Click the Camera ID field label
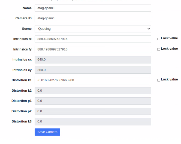Screen dimensions: 181x144 (23, 18)
